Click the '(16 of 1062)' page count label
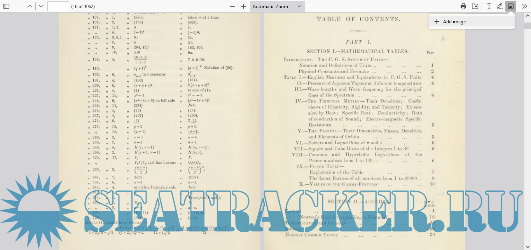 click(83, 6)
